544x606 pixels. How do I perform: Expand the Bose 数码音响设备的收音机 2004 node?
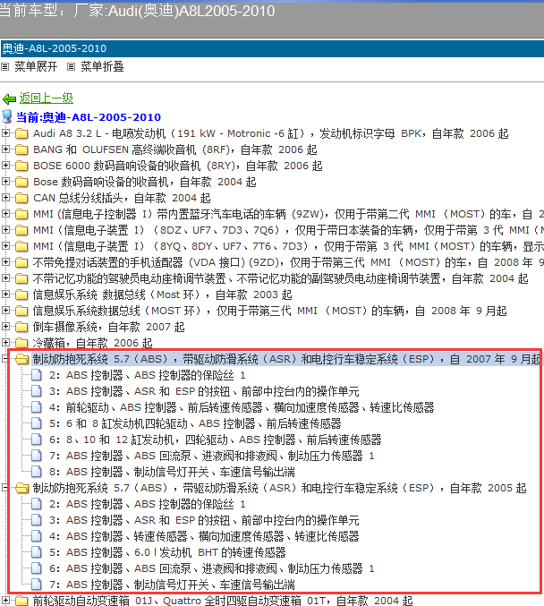[5, 181]
